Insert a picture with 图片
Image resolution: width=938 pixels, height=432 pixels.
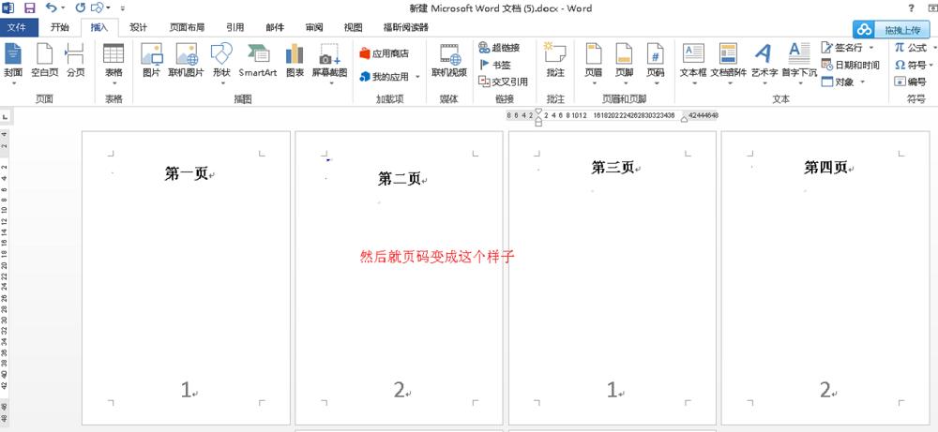pyautogui.click(x=151, y=61)
